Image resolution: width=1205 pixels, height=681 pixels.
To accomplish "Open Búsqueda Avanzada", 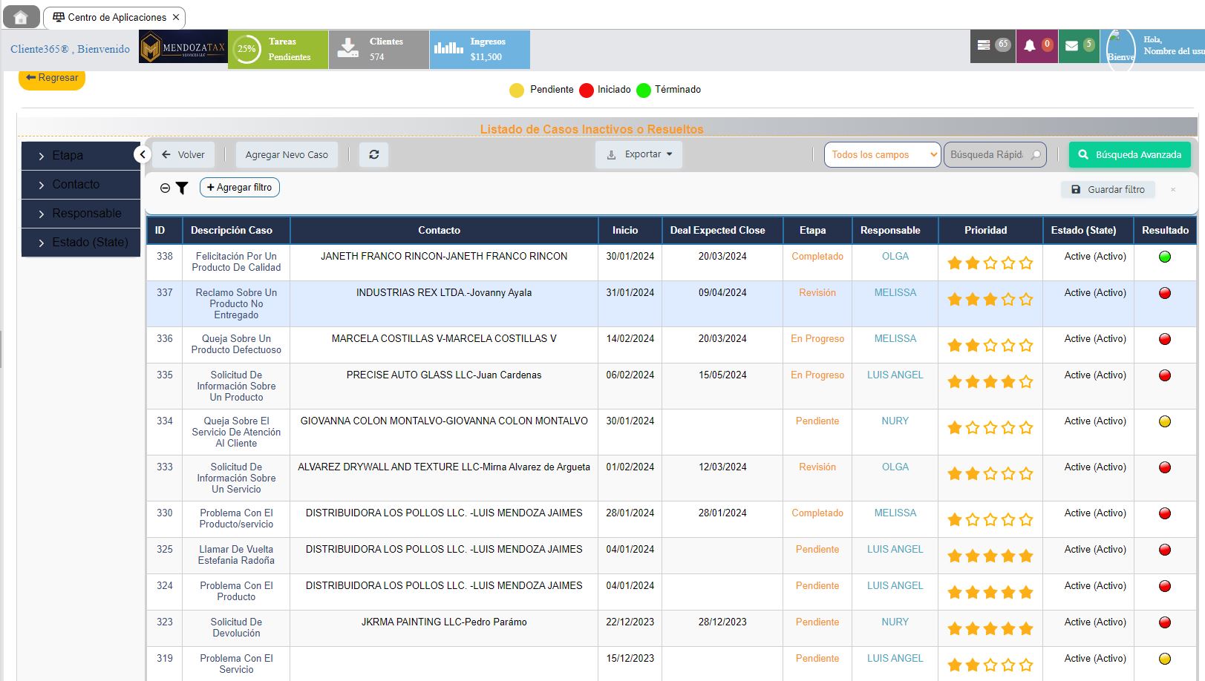I will (1130, 154).
